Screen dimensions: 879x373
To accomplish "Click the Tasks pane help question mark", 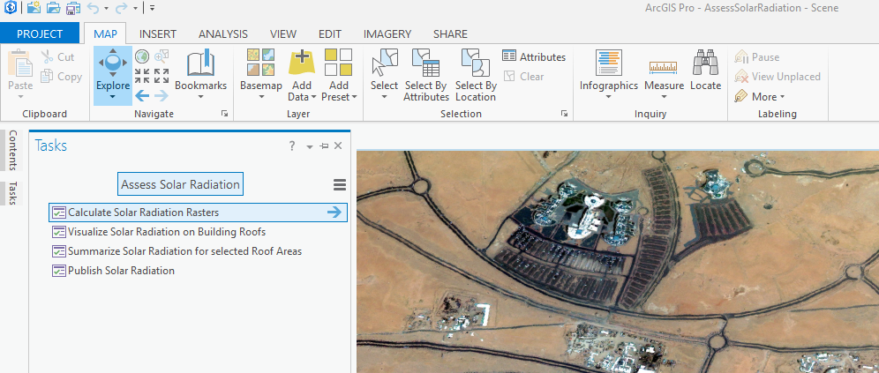I will tap(291, 146).
